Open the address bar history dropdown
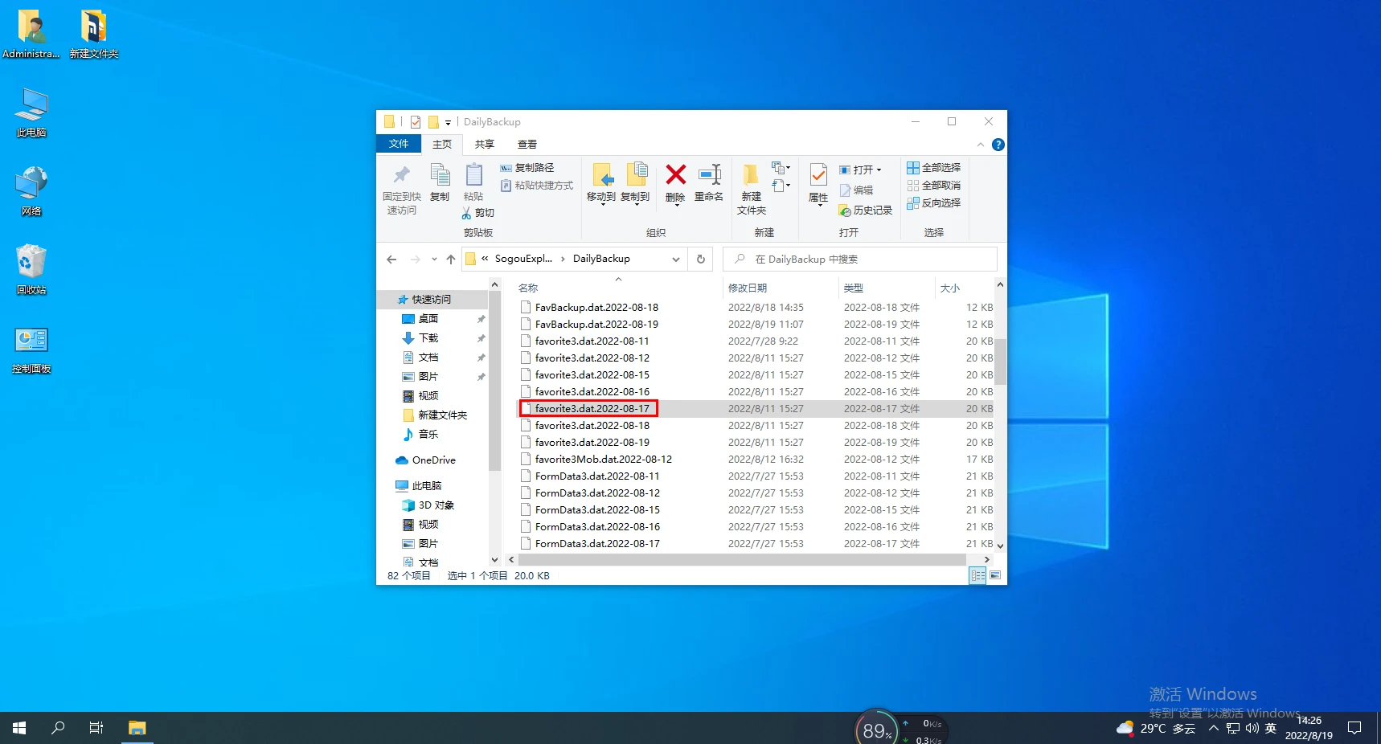 (676, 259)
